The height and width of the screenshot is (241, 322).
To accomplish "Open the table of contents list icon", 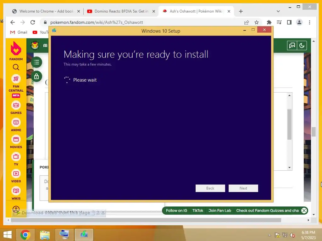I will [x=36, y=62].
